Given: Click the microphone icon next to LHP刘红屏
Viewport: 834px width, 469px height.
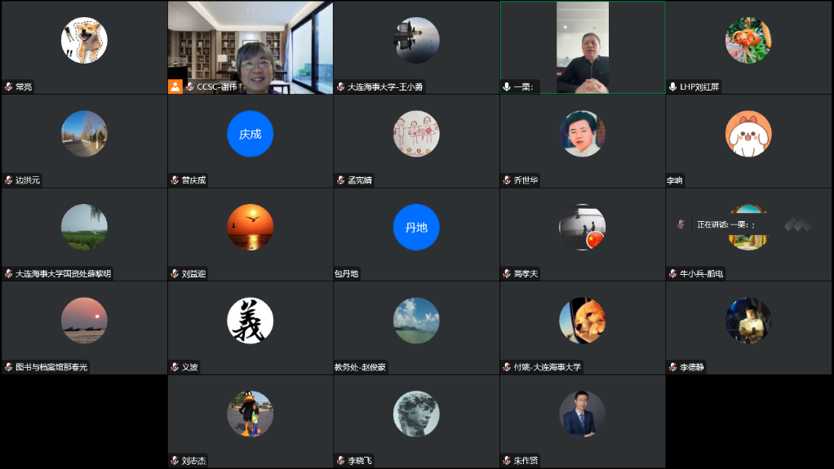Looking at the screenshot, I should click(x=673, y=86).
